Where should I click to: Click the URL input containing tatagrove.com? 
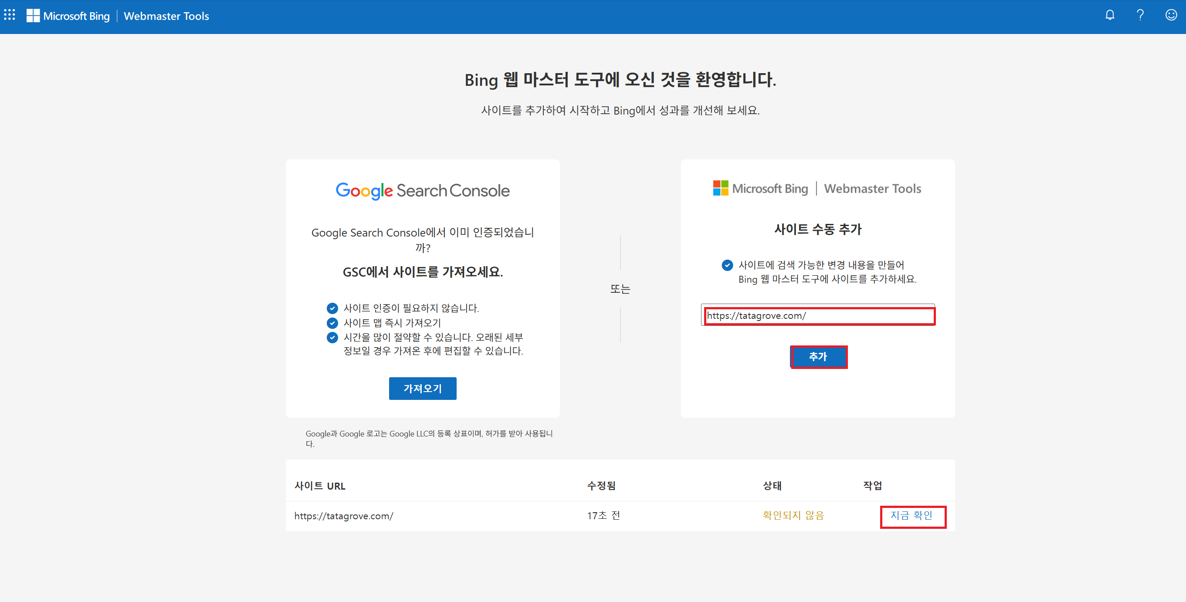coord(820,316)
